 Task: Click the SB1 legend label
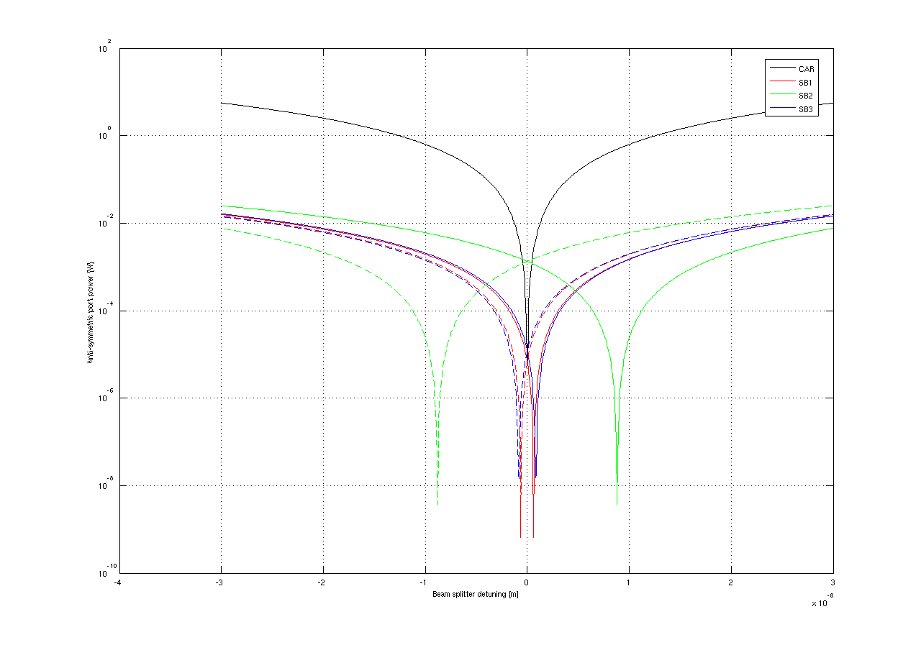click(806, 83)
